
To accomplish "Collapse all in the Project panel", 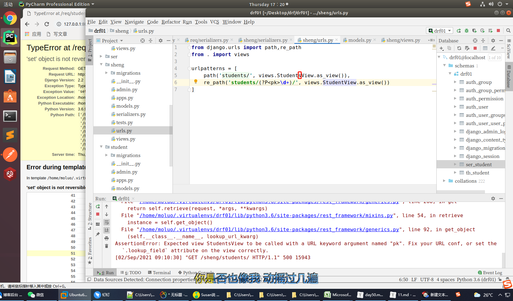I will coord(151,41).
